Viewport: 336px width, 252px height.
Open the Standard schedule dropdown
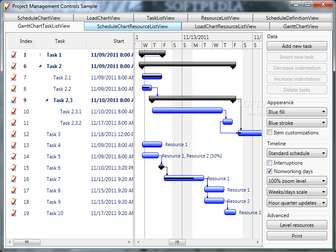297,153
